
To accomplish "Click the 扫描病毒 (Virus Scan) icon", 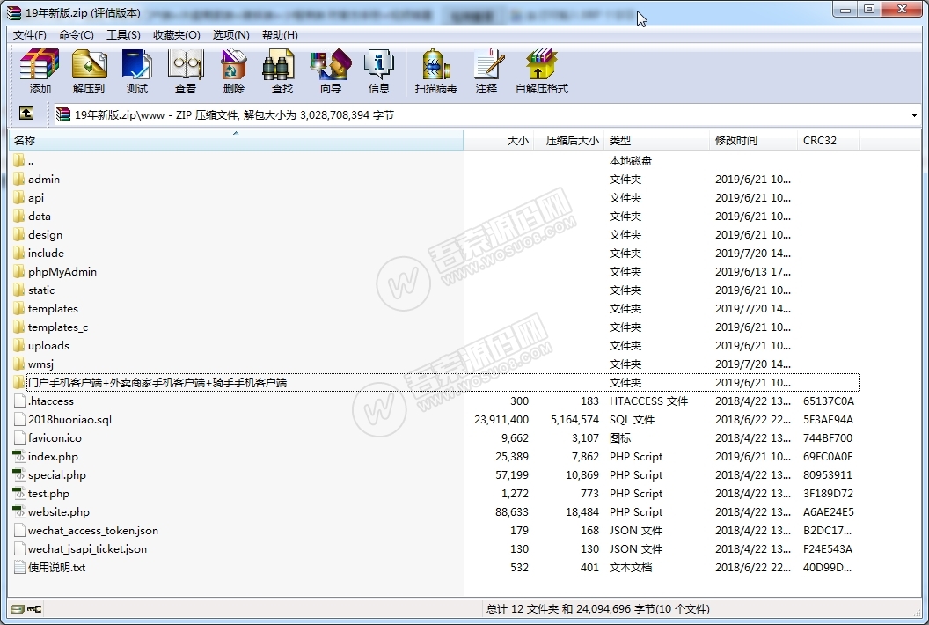I will pos(436,71).
